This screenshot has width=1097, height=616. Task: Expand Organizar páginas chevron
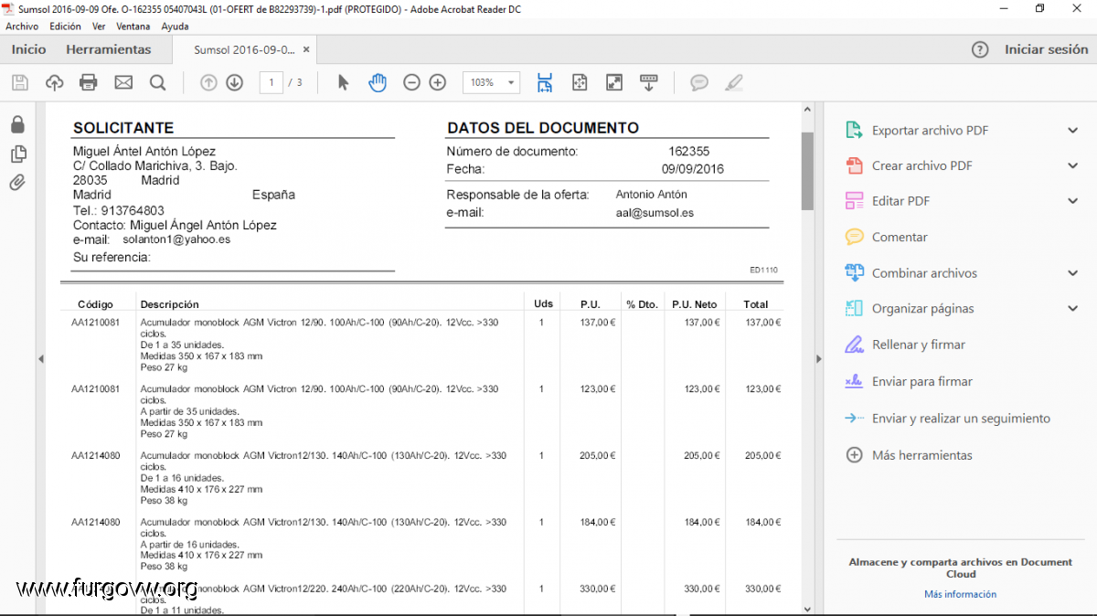click(1073, 309)
